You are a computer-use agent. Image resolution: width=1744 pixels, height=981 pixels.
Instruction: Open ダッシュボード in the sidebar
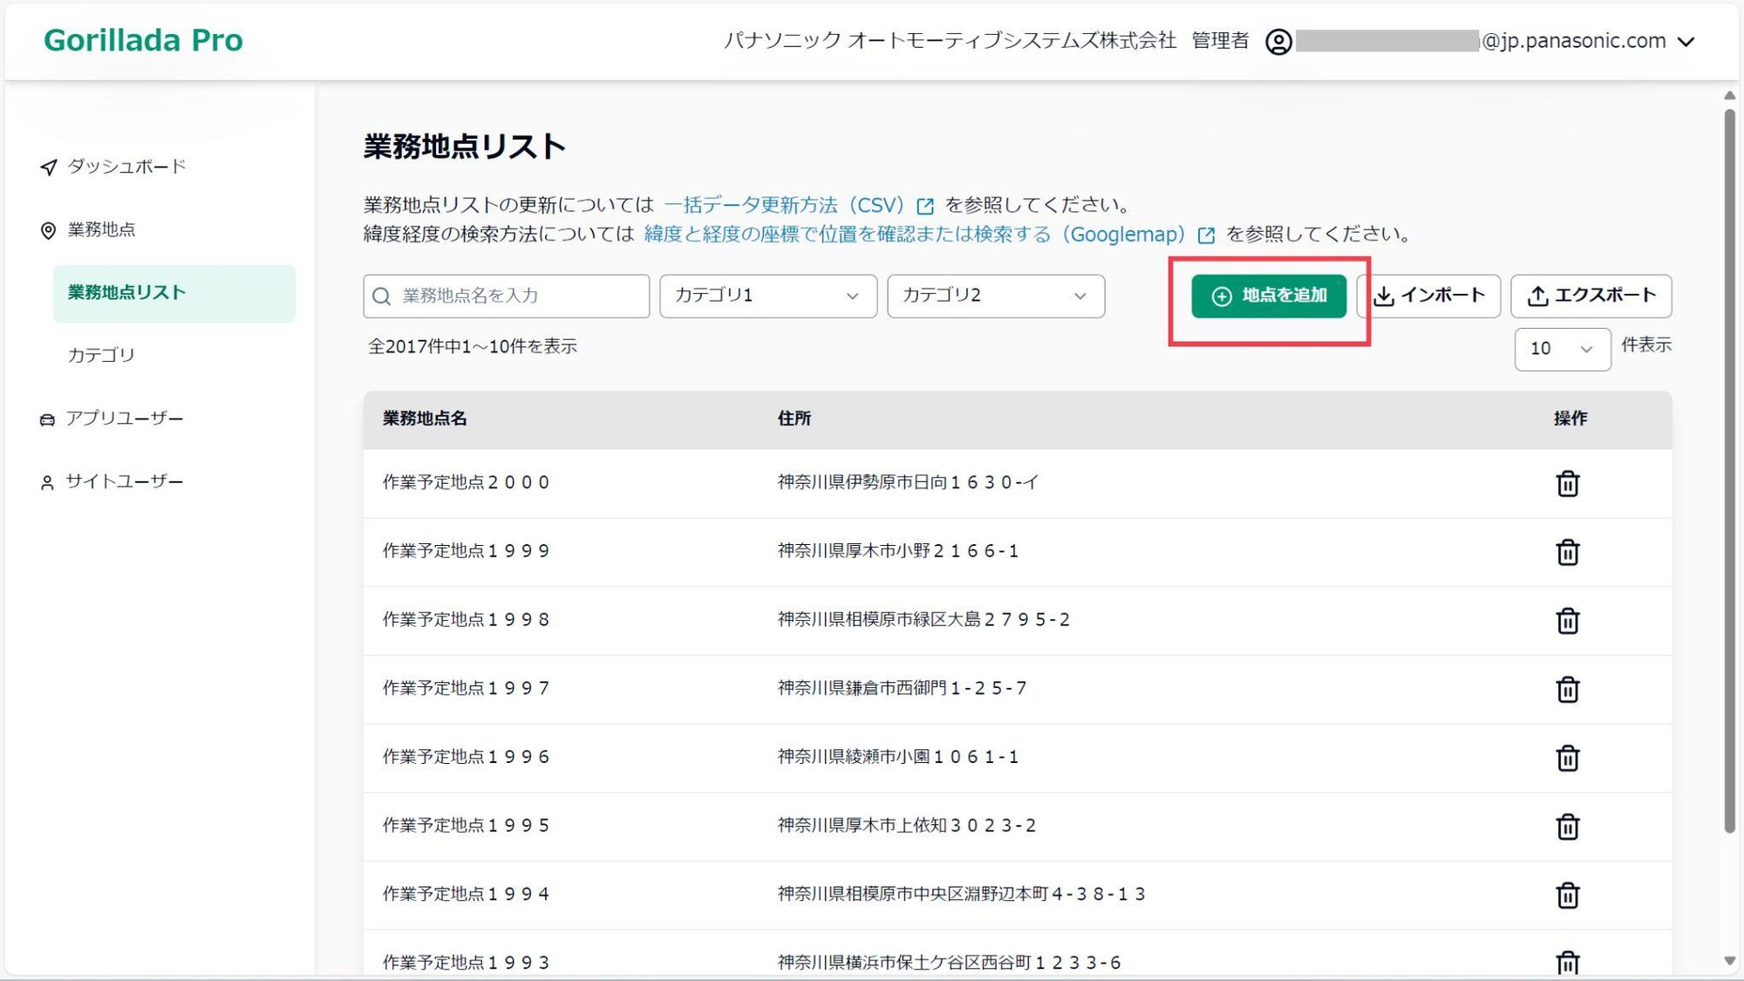(x=126, y=166)
